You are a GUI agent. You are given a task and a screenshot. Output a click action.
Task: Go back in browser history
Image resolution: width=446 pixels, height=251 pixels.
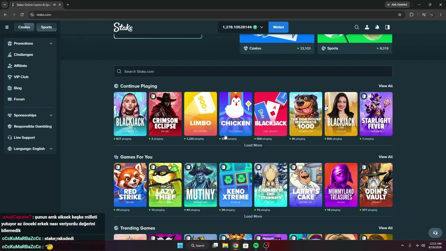(5, 15)
